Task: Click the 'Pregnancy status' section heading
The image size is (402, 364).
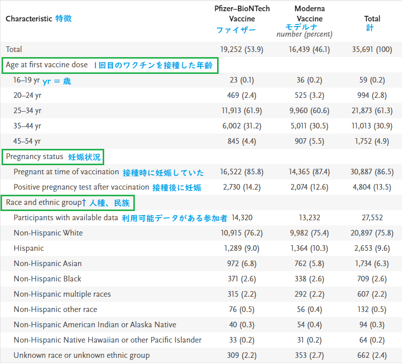Action: pos(34,157)
